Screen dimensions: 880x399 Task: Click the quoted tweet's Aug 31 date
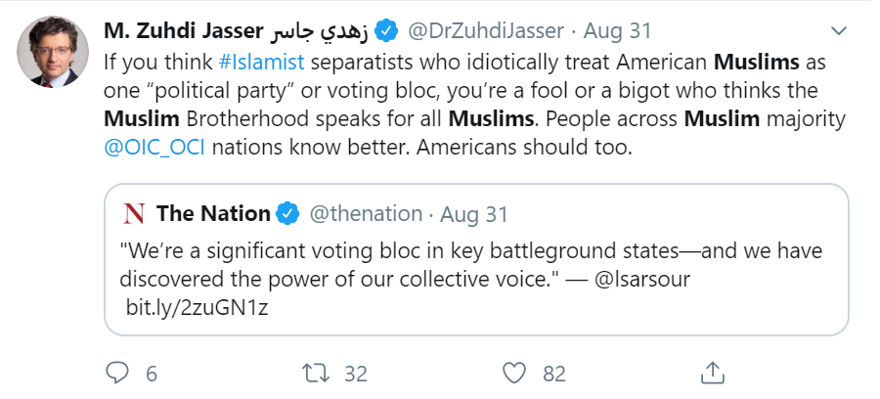point(474,213)
